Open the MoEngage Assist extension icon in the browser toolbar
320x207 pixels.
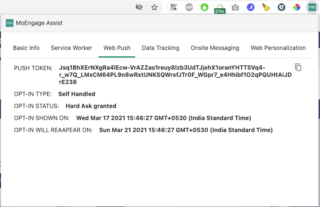coord(312,7)
